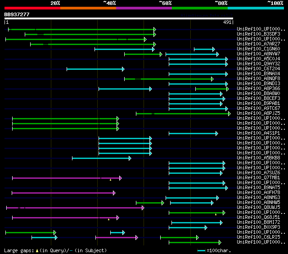Select the UniRef100_B9NAX4 label
Image resolution: width=288 pixels, height=254 pixels.
258,74
